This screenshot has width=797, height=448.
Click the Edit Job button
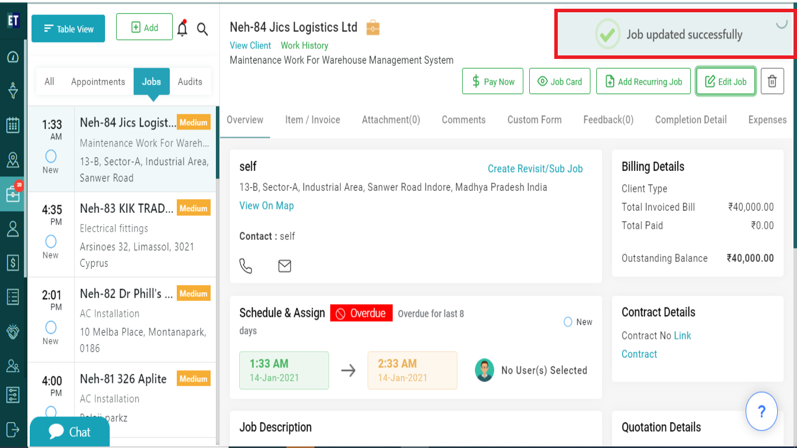[x=726, y=81]
